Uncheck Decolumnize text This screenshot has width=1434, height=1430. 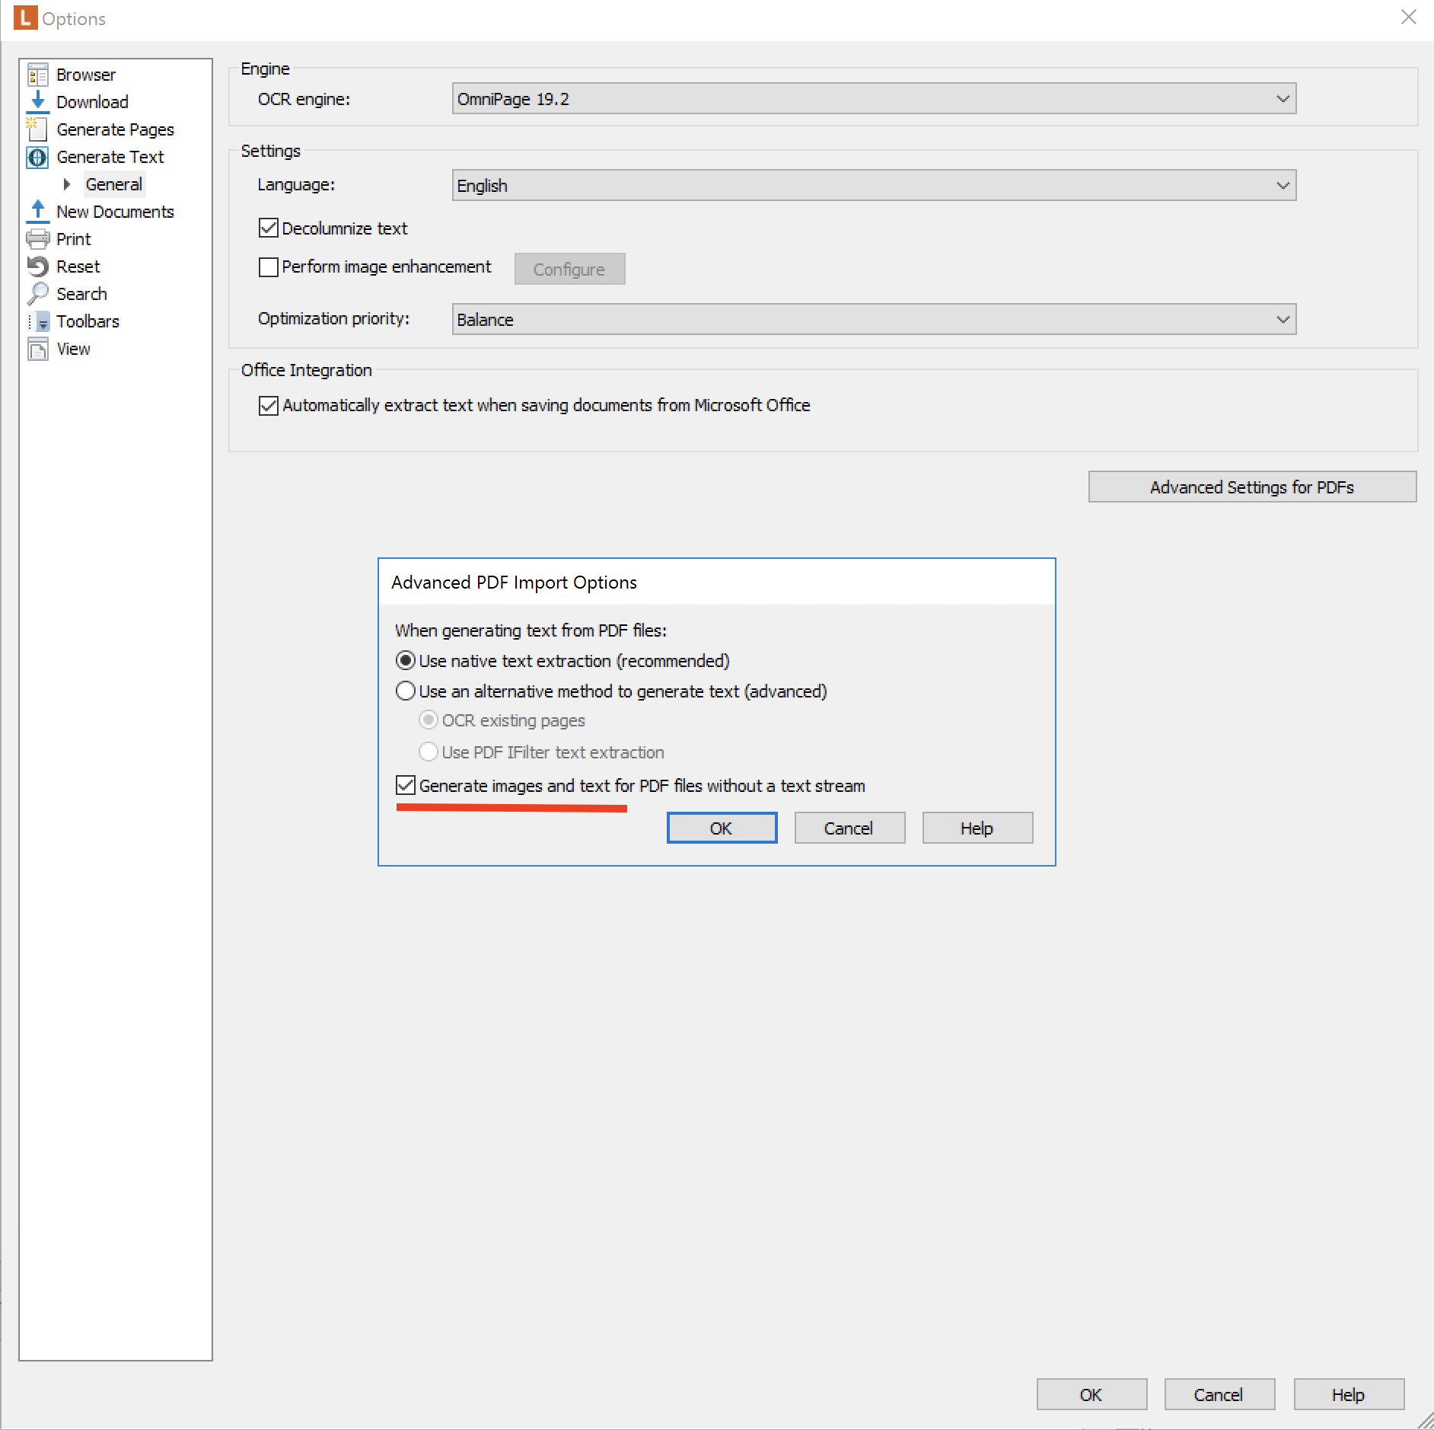[x=268, y=228]
